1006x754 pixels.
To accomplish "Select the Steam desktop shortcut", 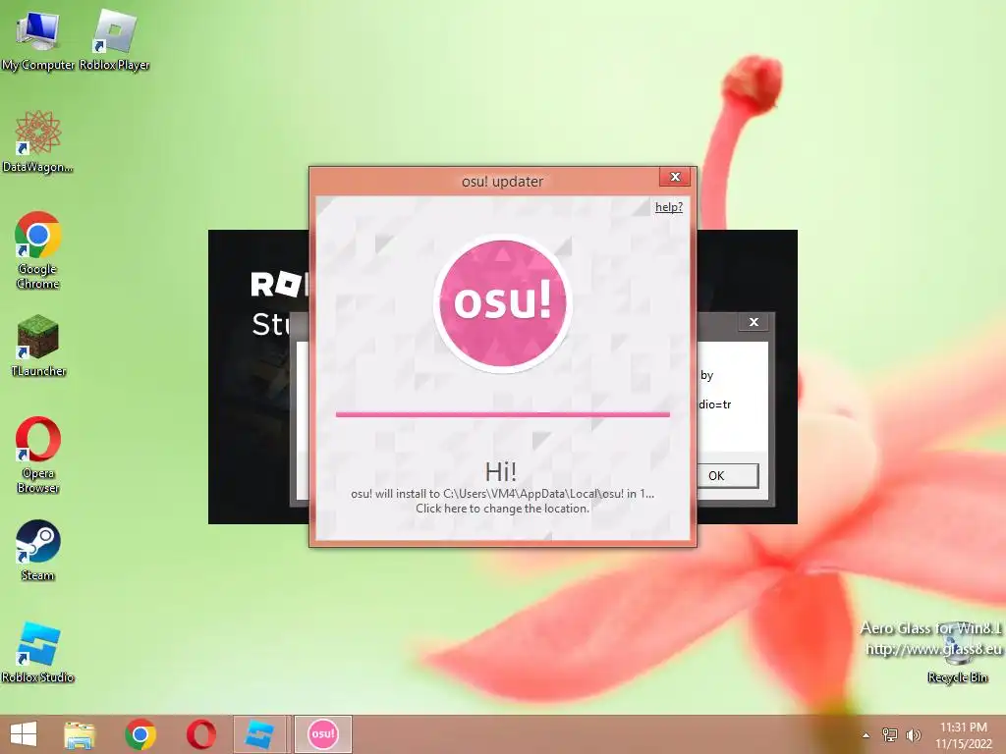I will [x=38, y=550].
